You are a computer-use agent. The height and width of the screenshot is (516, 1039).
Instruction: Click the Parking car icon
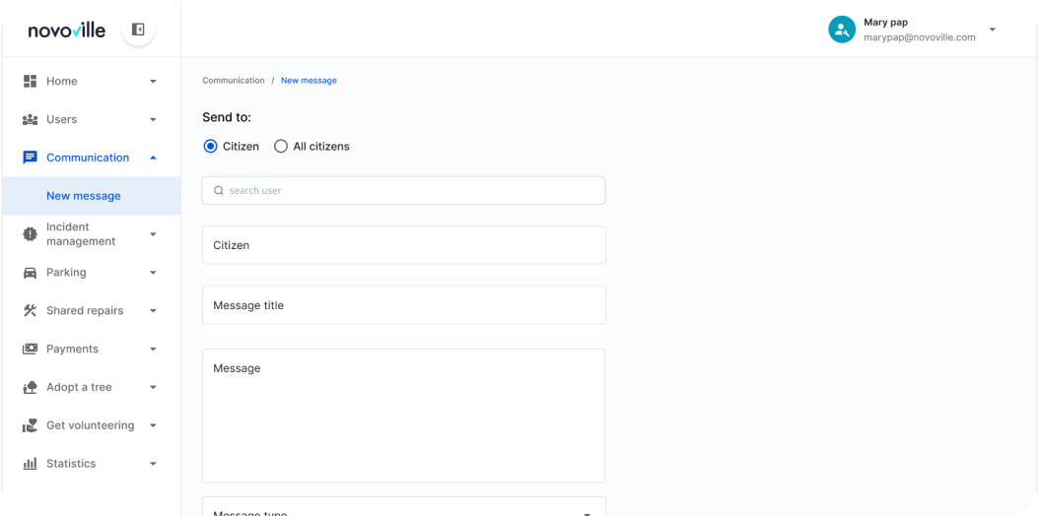pos(30,273)
